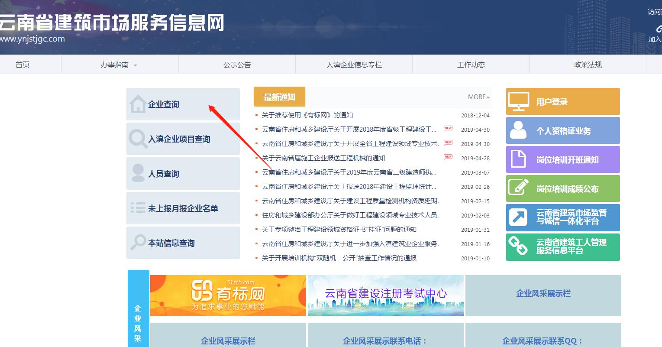Click the list icon beside 未上报月报企业名单

[x=138, y=208]
